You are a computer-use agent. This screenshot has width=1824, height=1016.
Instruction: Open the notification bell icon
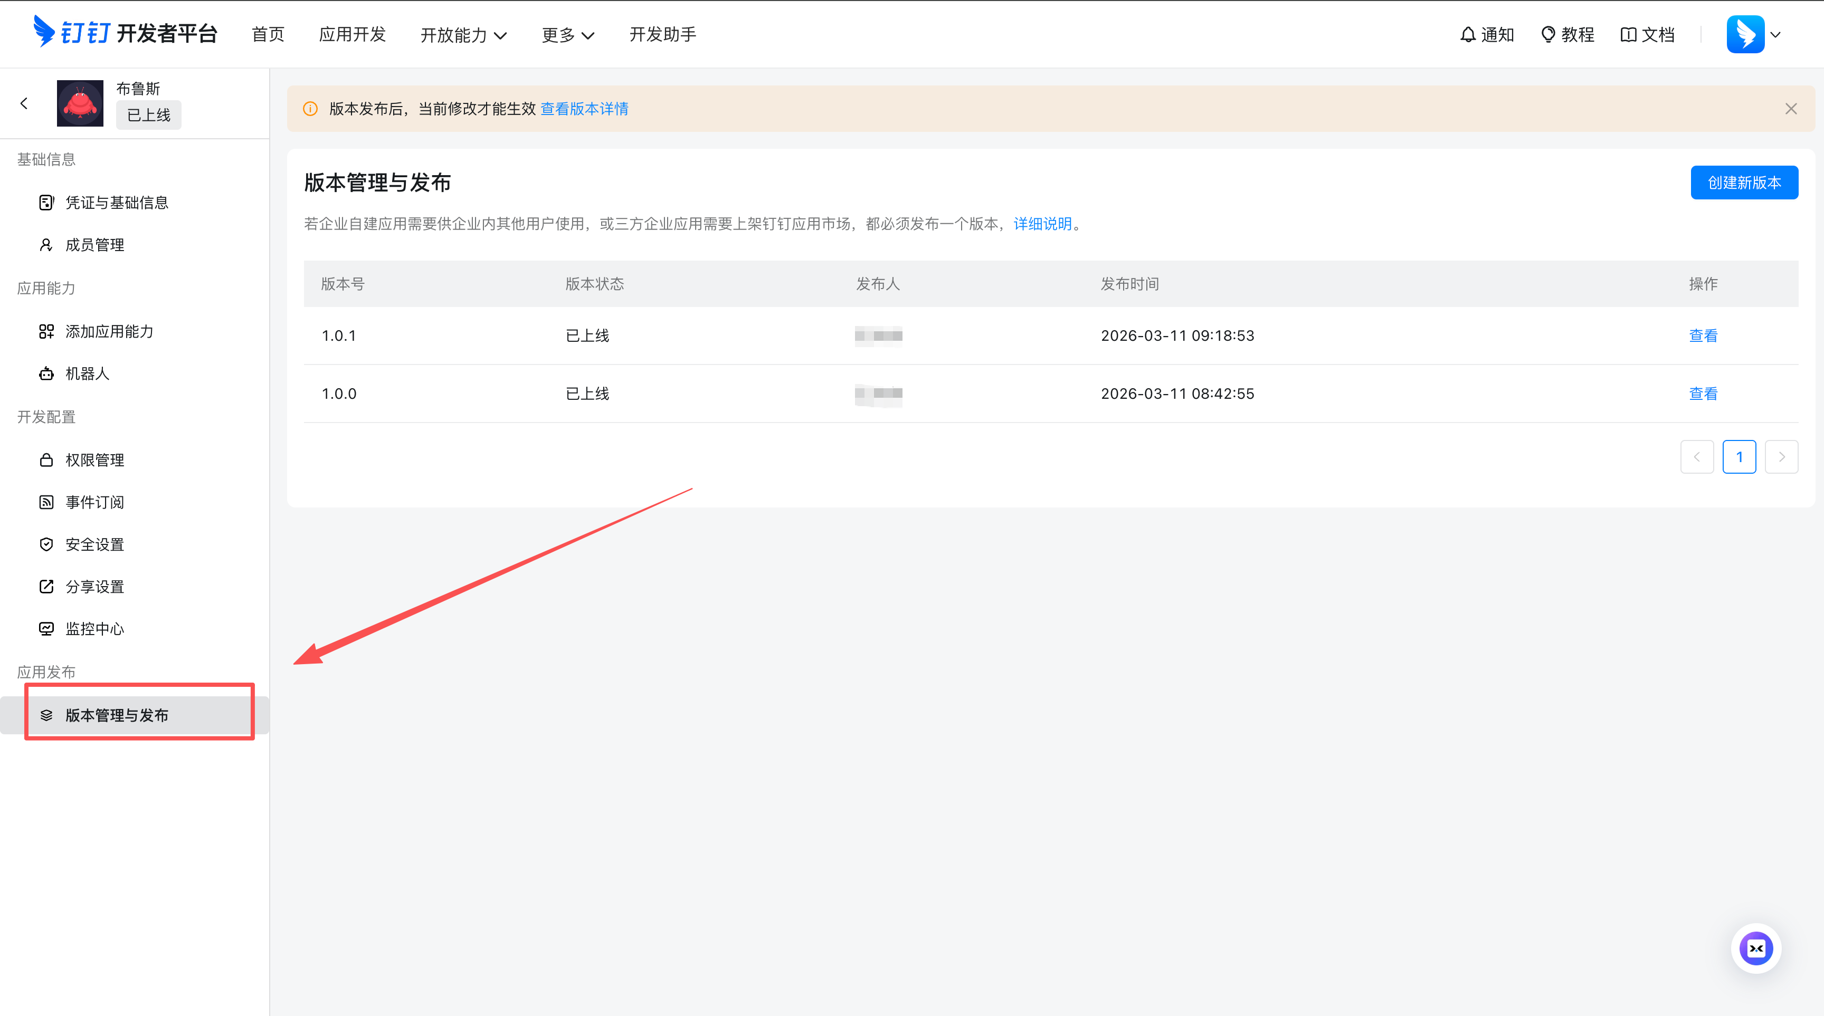[1468, 35]
